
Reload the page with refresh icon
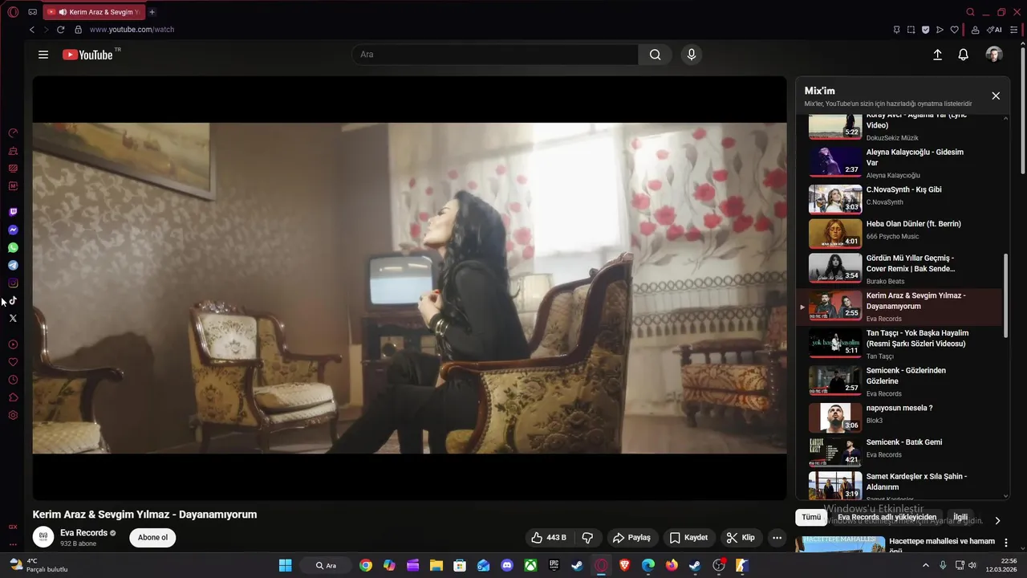60,30
